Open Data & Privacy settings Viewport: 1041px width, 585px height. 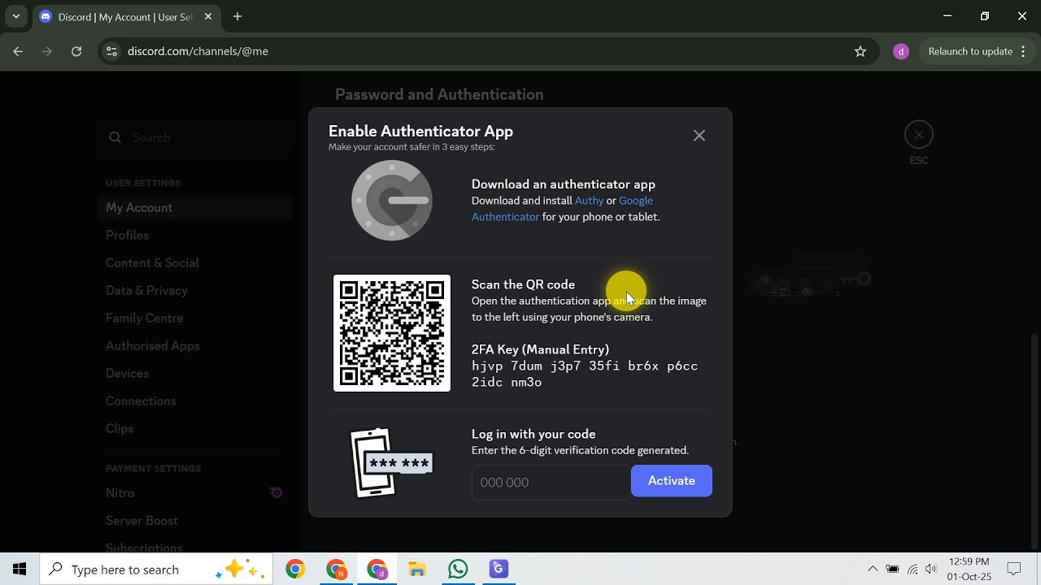click(146, 291)
